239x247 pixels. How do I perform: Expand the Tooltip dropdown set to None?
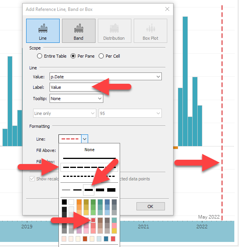coord(76,99)
